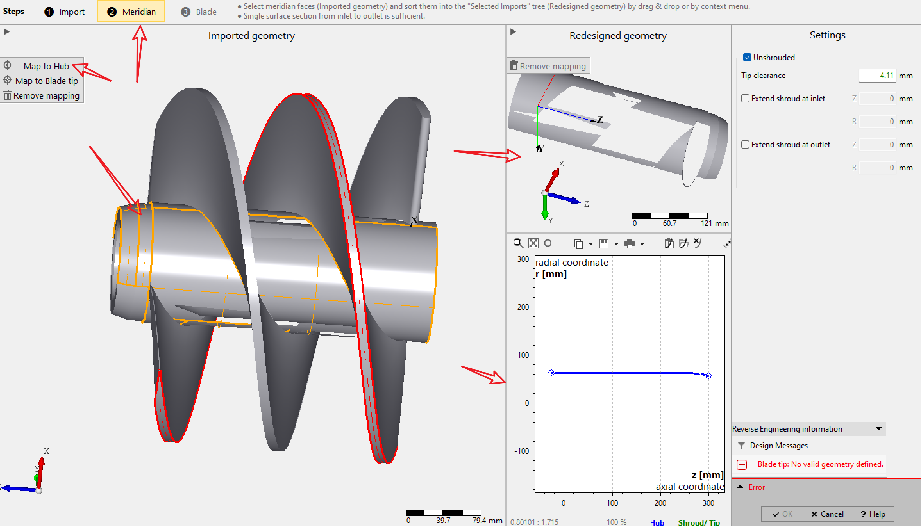This screenshot has height=526, width=921.
Task: Click the Tip clearance value field
Action: pyautogui.click(x=877, y=76)
